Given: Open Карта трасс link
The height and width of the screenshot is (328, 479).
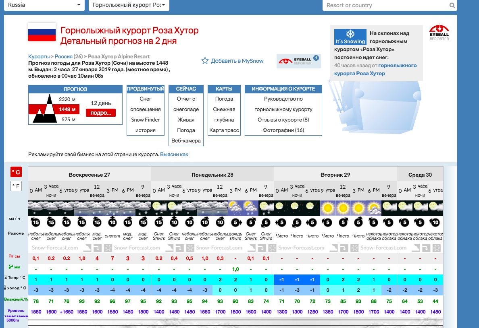Looking at the screenshot, I should click(x=224, y=130).
